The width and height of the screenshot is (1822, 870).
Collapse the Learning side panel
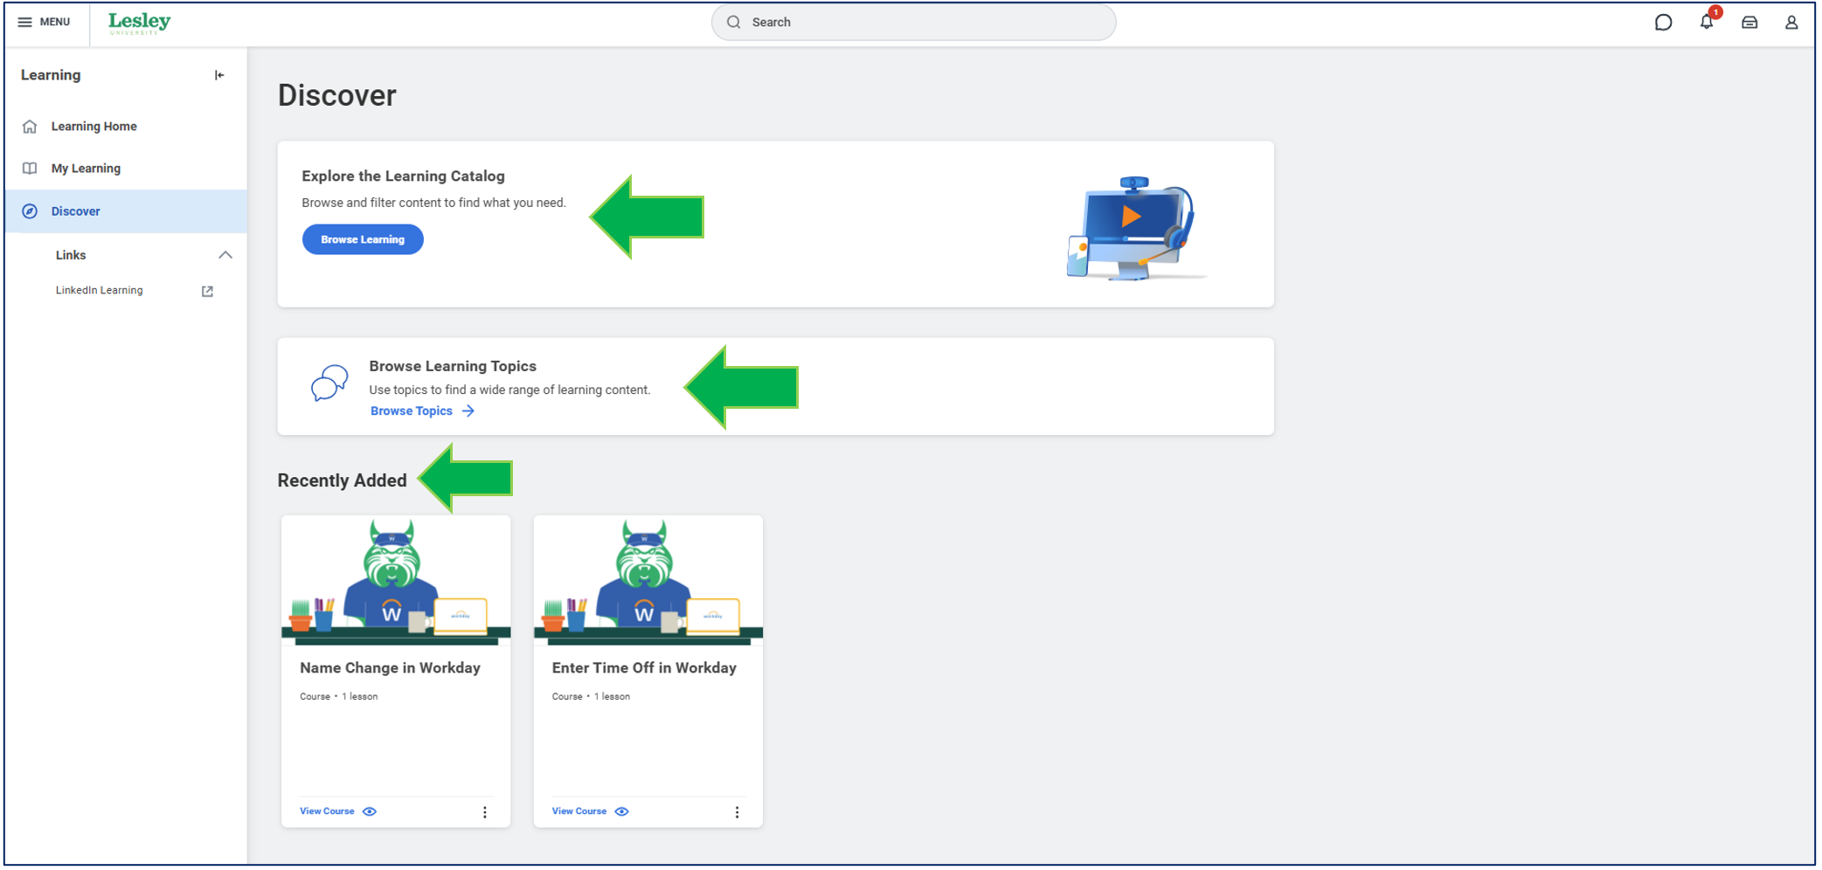point(219,75)
